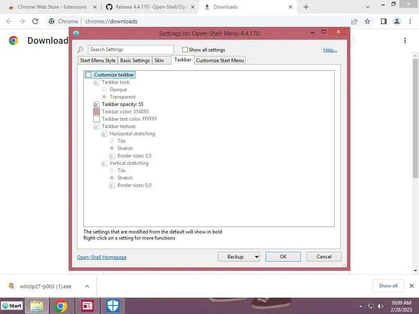
Task: Enable the Customize taskbar checkbox
Action: pyautogui.click(x=89, y=75)
